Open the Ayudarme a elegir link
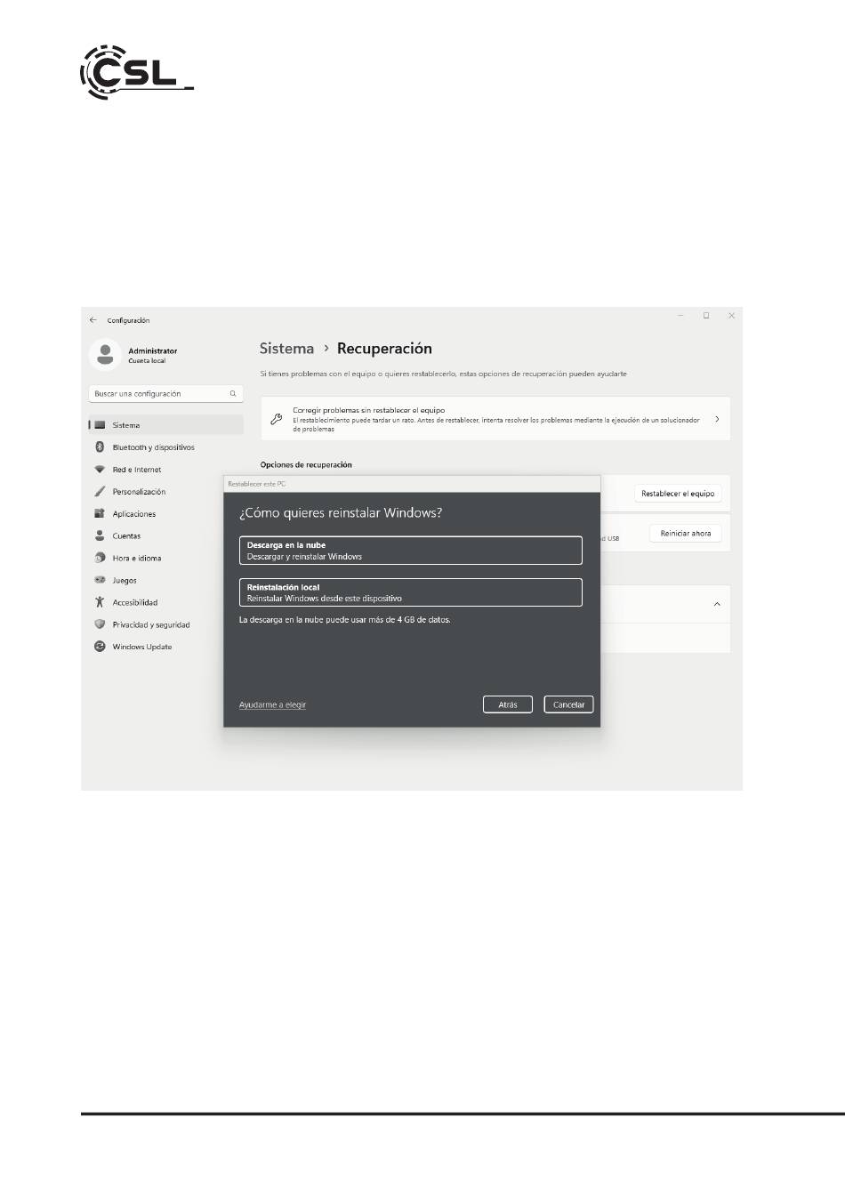The height and width of the screenshot is (1191, 845). pos(272,704)
